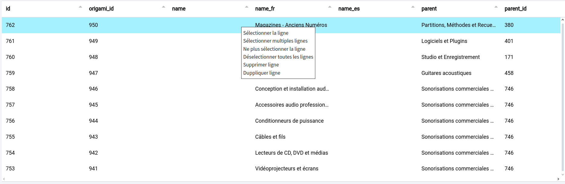Click the "Câbles et fils" cell
Image resolution: width=565 pixels, height=184 pixels.
coord(270,137)
